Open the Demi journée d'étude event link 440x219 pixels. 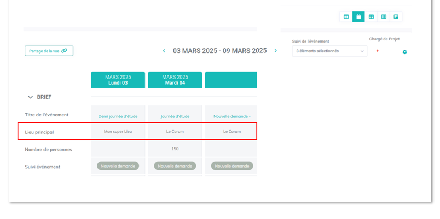tap(118, 116)
